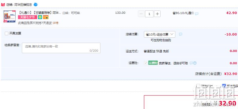Click the pink 天猫七夕节 tag

28,17
